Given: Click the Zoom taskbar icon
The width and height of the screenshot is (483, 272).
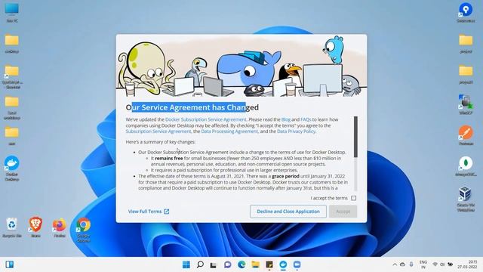Looking at the screenshot, I should click(297, 264).
